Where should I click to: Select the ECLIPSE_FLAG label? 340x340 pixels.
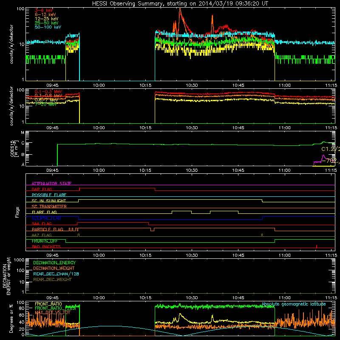point(46,218)
